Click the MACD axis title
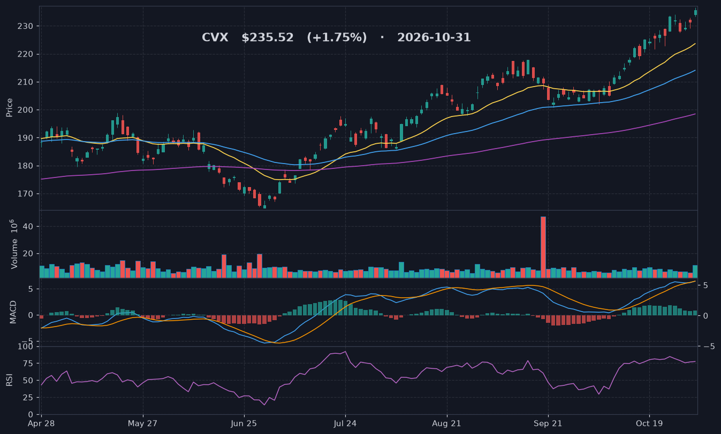 13,312
